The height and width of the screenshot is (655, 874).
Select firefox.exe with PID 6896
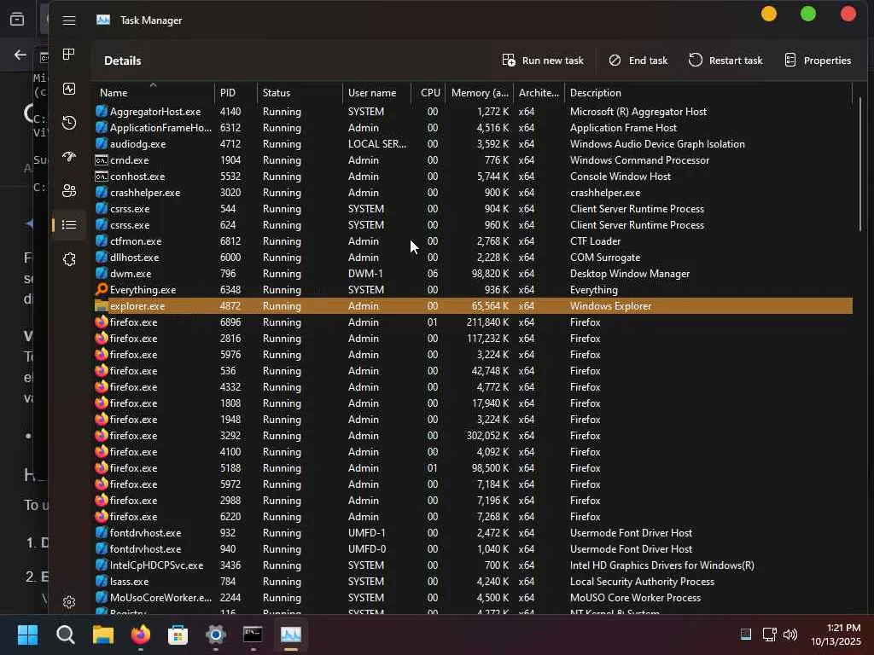point(473,322)
